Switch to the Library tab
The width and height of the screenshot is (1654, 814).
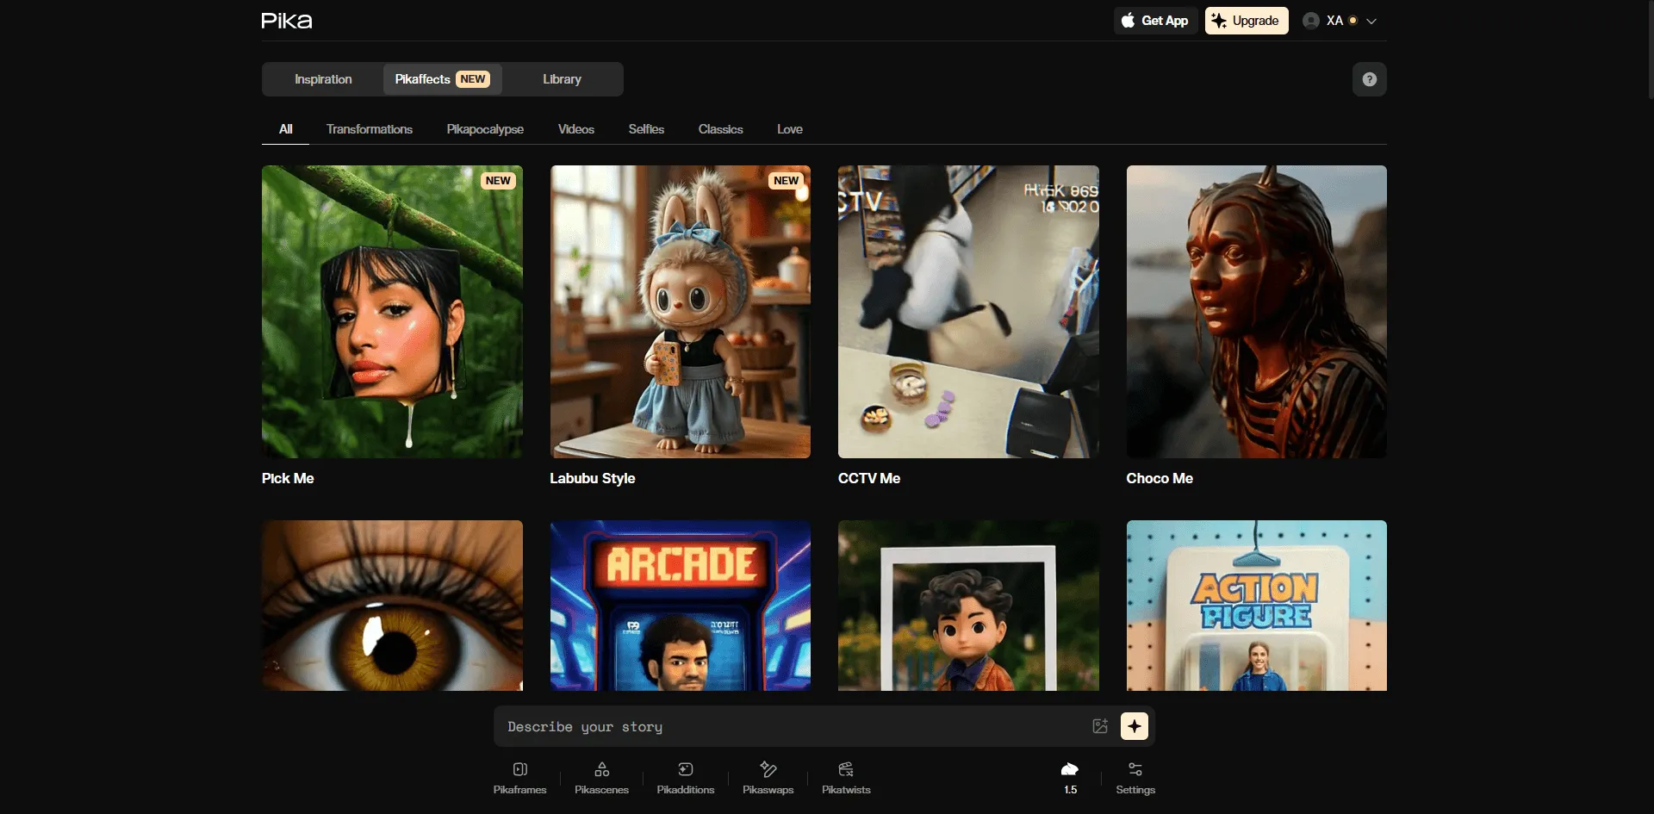[562, 79]
